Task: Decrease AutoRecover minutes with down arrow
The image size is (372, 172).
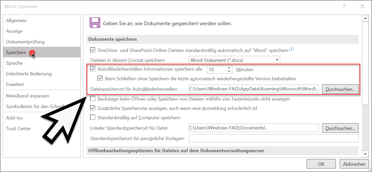Action: tap(229, 71)
